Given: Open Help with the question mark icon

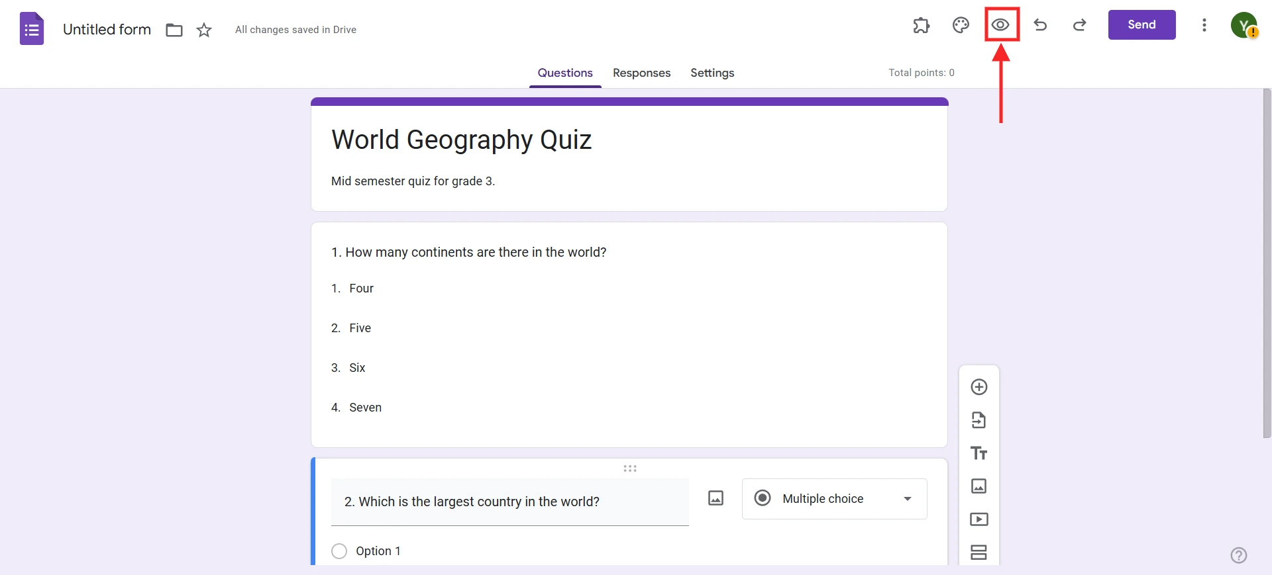Looking at the screenshot, I should (x=1239, y=555).
